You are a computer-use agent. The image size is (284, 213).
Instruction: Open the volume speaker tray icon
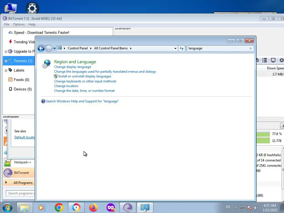coord(256,208)
